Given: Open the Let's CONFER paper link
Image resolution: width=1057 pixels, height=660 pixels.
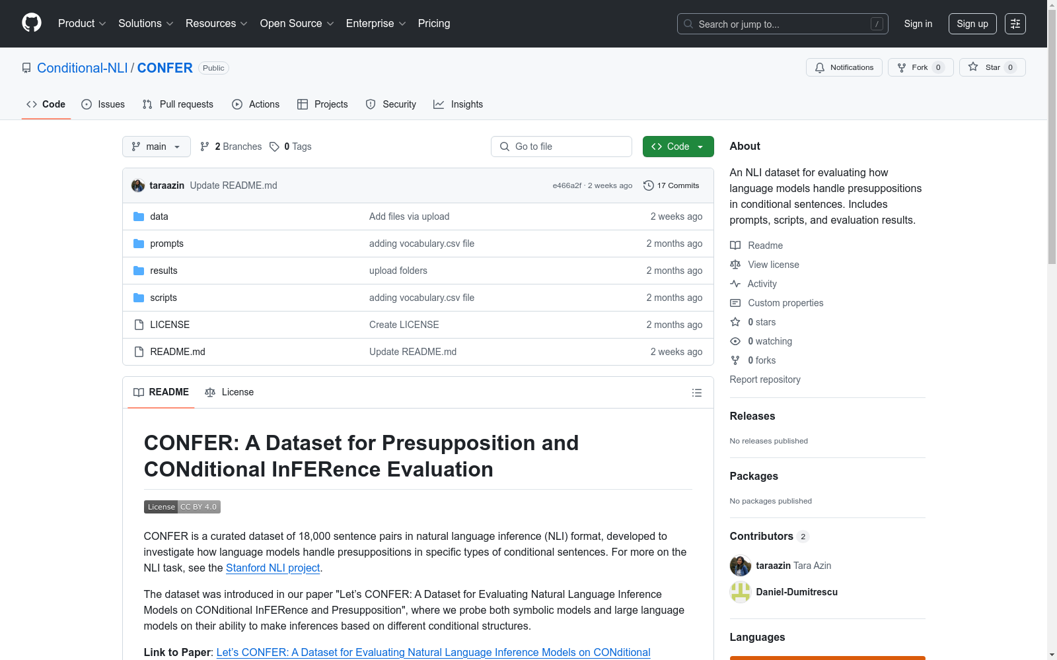Looking at the screenshot, I should click(433, 652).
